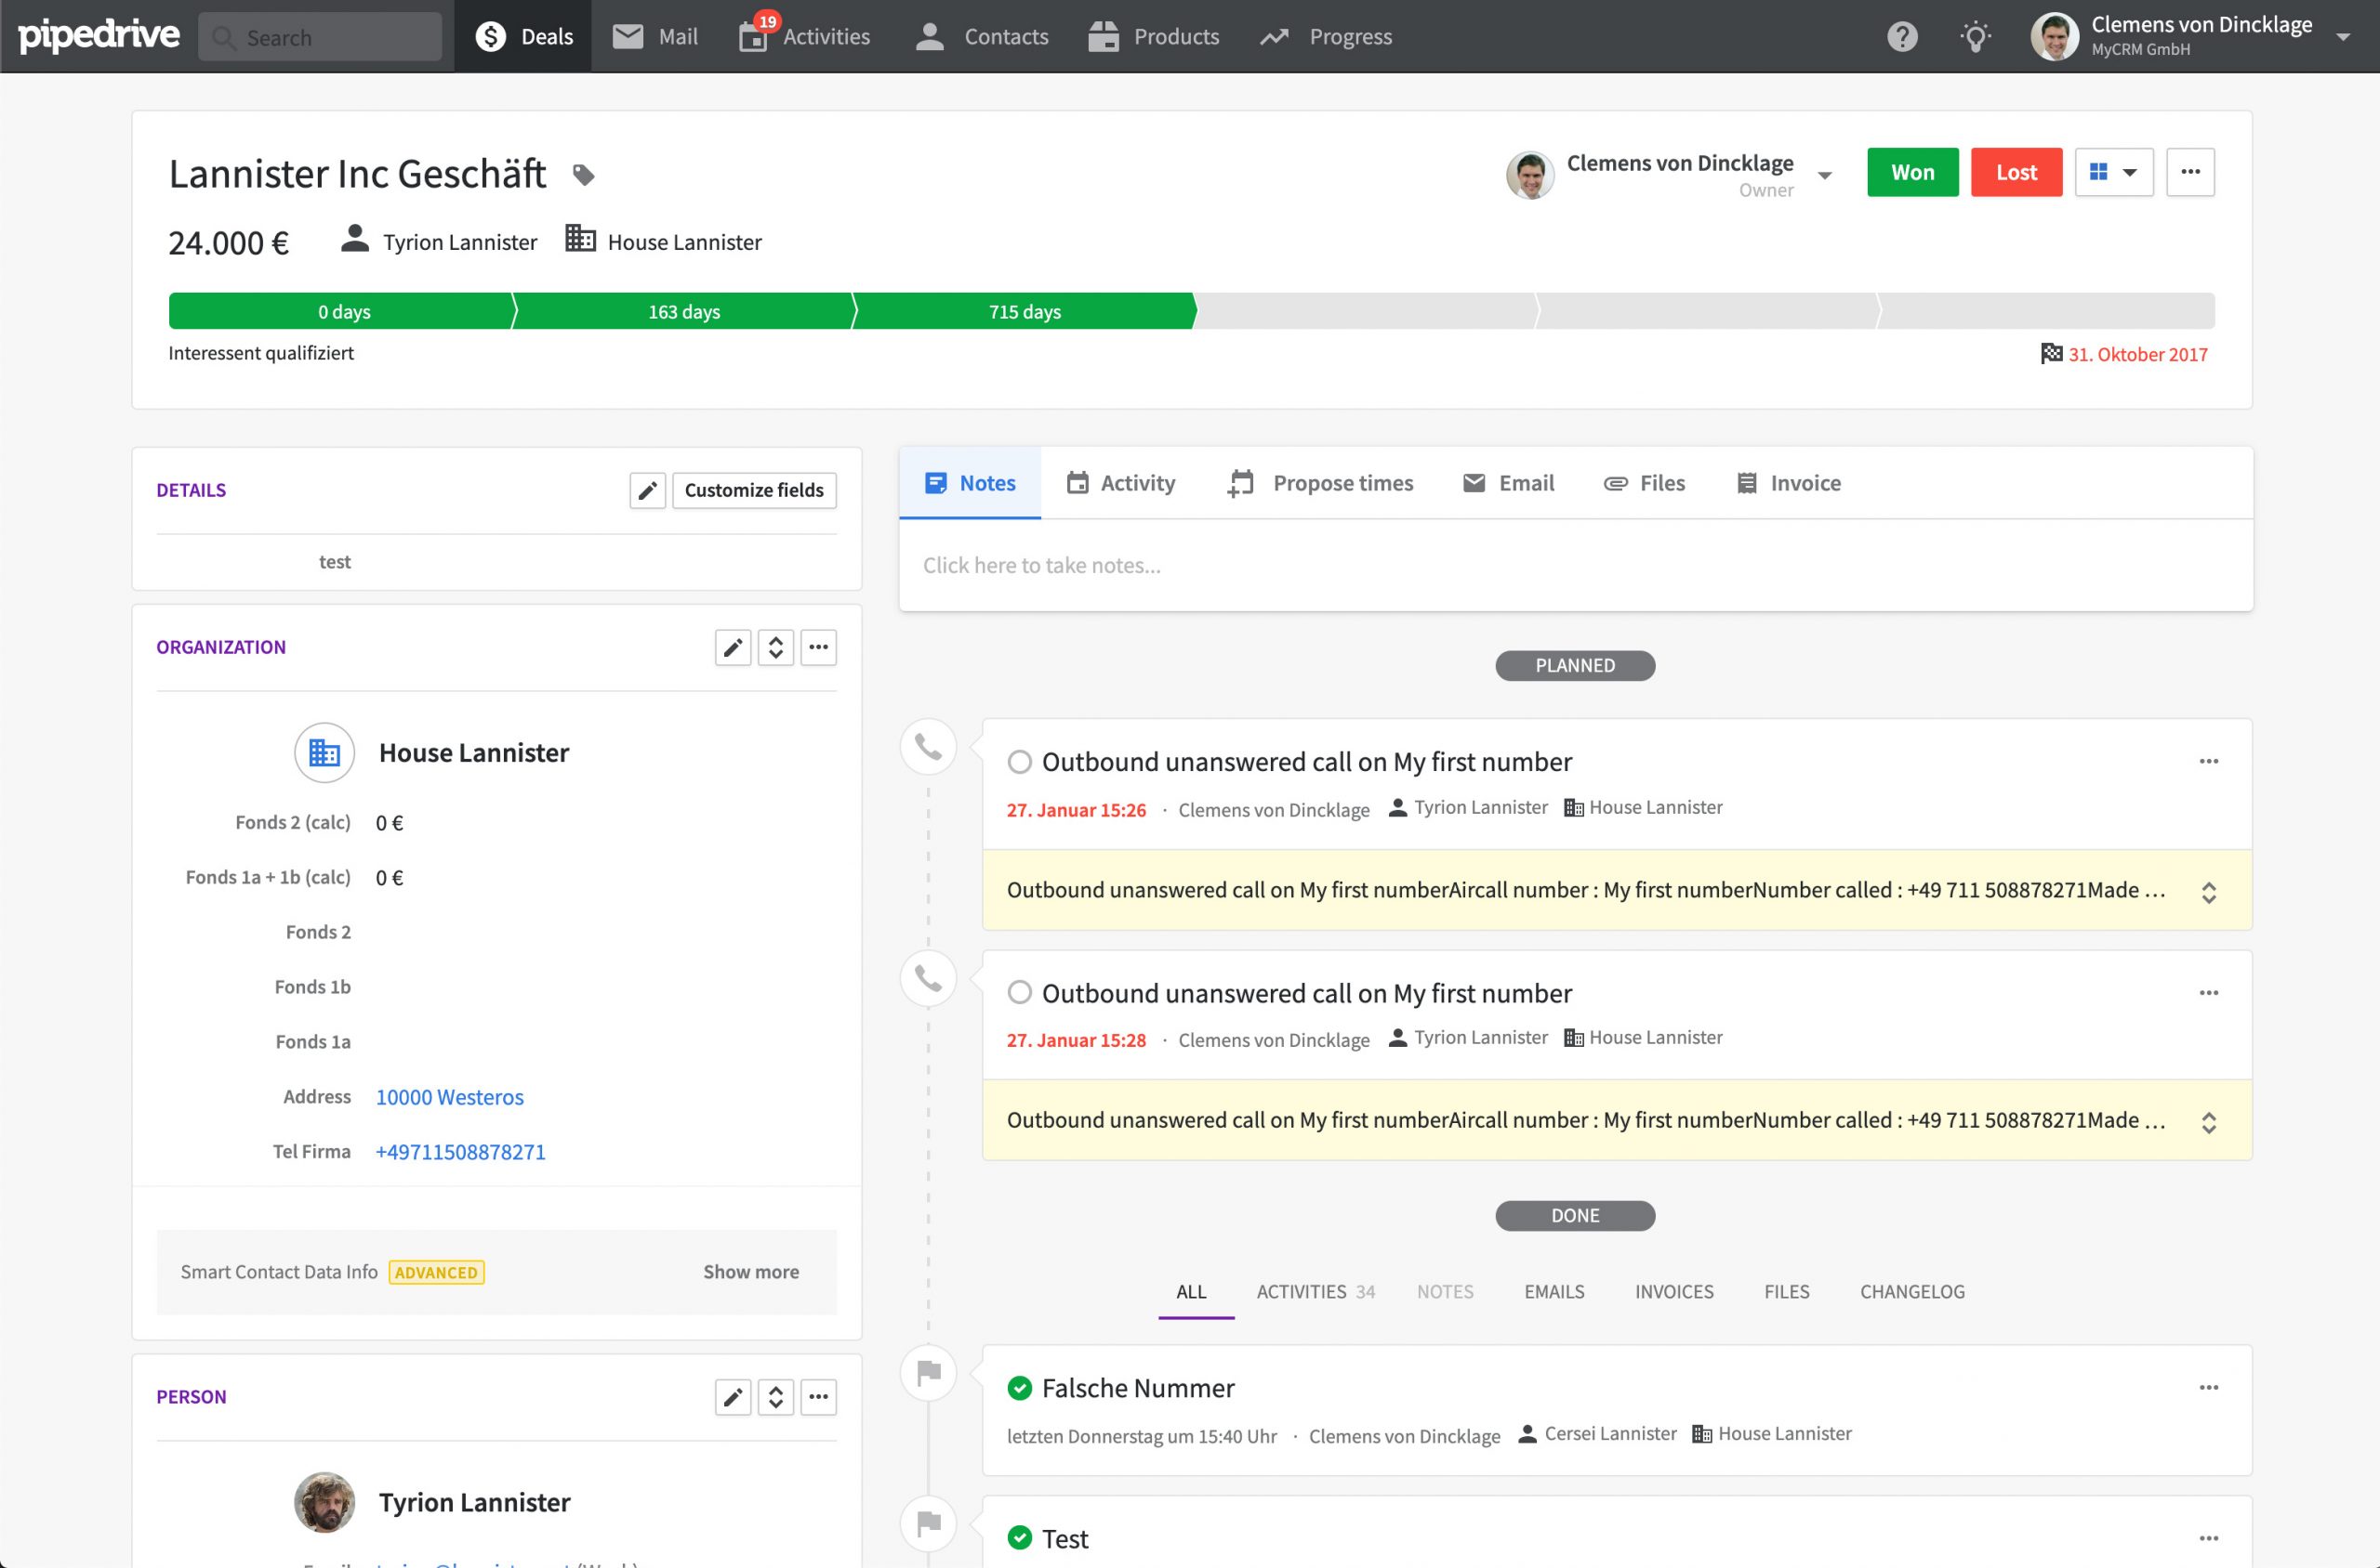Open Person panel three-dot menu
The image size is (2380, 1568).
pyautogui.click(x=818, y=1397)
